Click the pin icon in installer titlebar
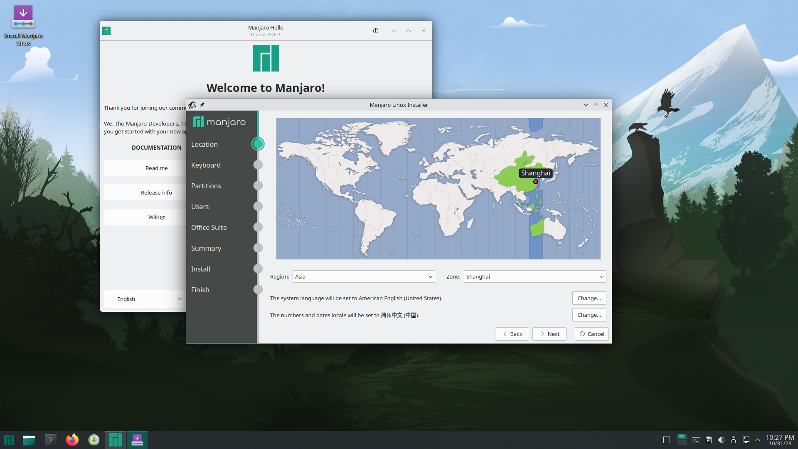Viewport: 798px width, 449px height. [x=202, y=105]
